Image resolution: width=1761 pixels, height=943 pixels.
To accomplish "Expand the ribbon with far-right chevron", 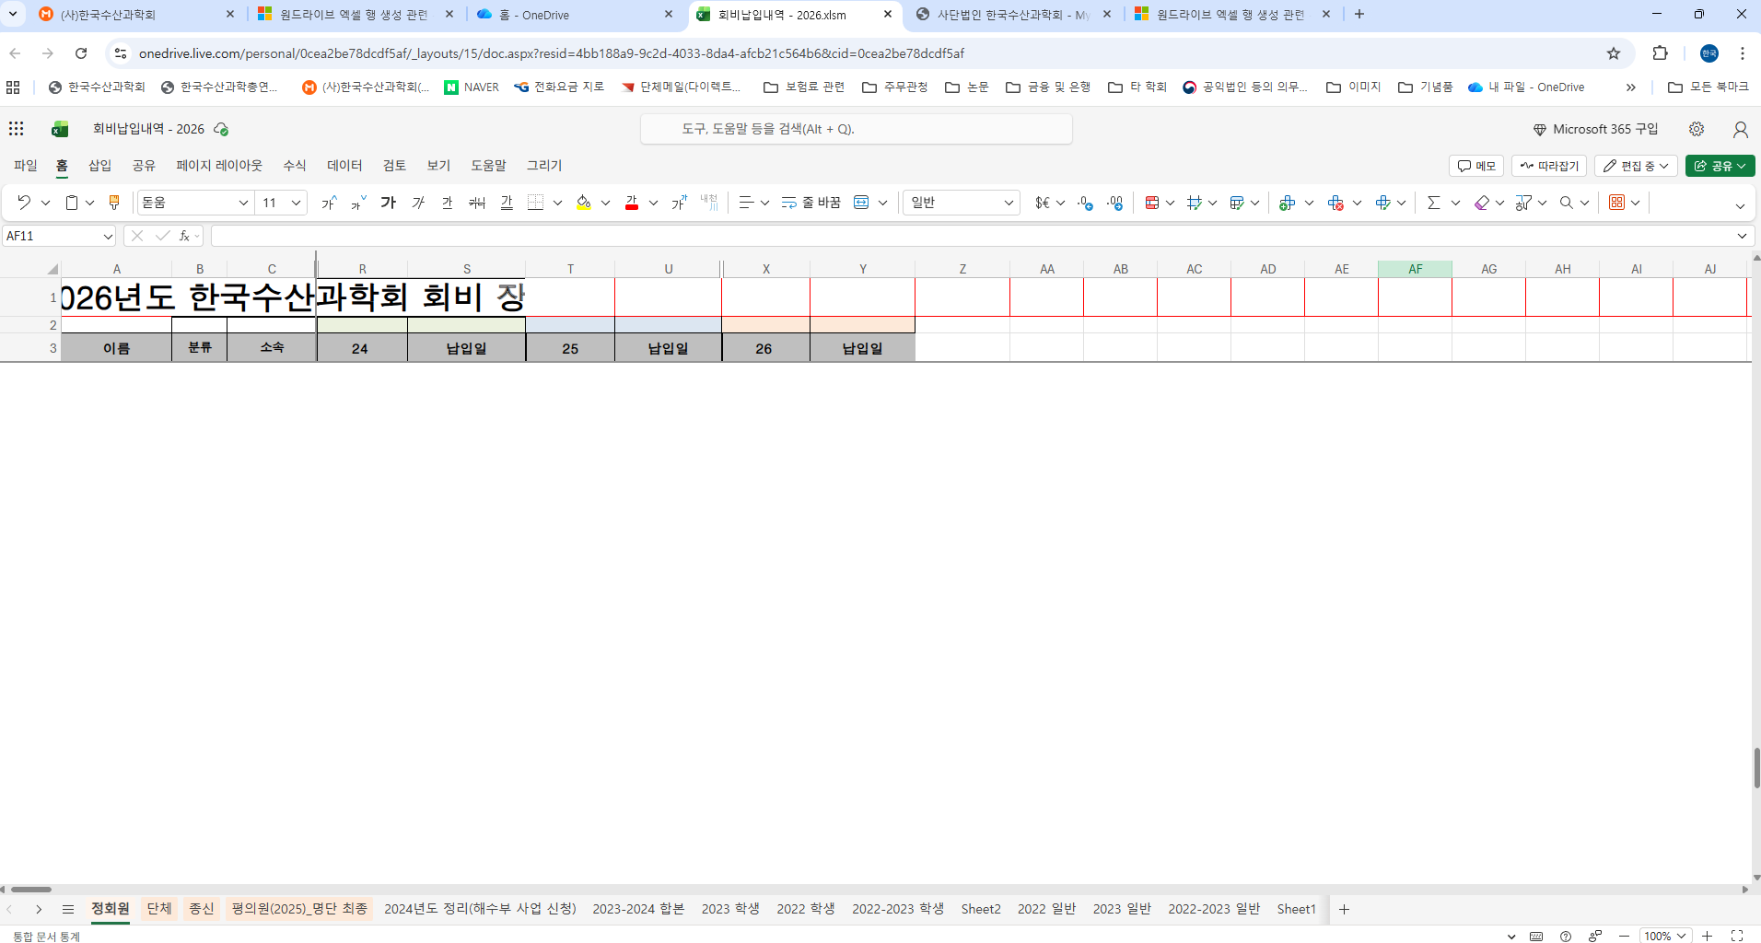I will click(x=1740, y=205).
